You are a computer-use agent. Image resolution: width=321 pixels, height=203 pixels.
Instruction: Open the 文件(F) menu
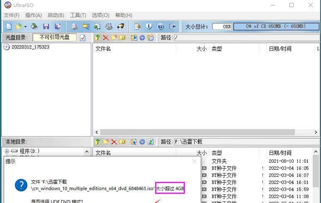coord(12,15)
